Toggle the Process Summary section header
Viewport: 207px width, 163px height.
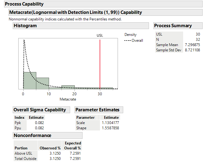(x=173, y=26)
